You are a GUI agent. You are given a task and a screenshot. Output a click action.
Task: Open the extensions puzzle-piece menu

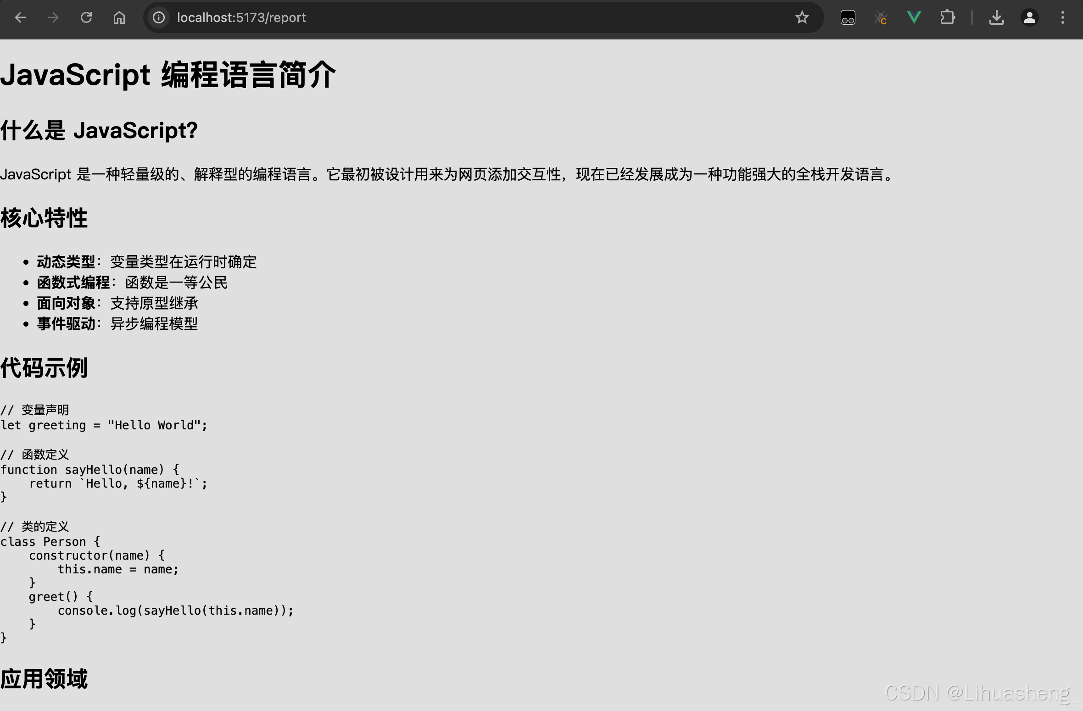point(947,17)
